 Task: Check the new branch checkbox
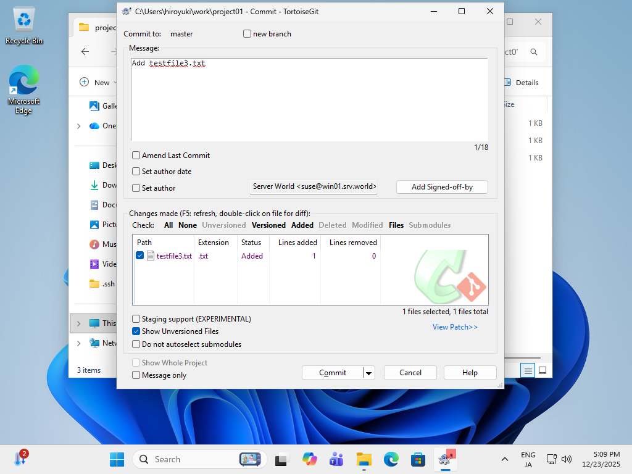[247, 34]
